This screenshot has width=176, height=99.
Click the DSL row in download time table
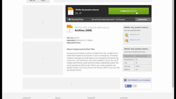click(x=137, y=63)
